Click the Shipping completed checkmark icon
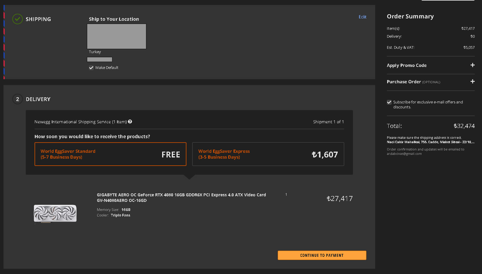 pos(18,19)
